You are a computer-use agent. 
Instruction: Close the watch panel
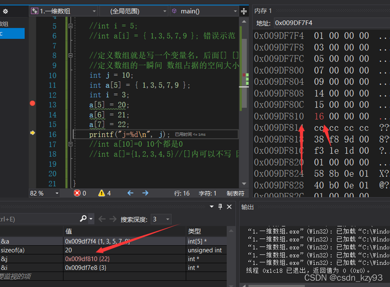point(229,207)
